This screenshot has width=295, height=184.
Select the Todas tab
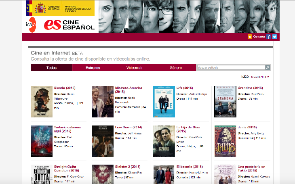(51, 68)
